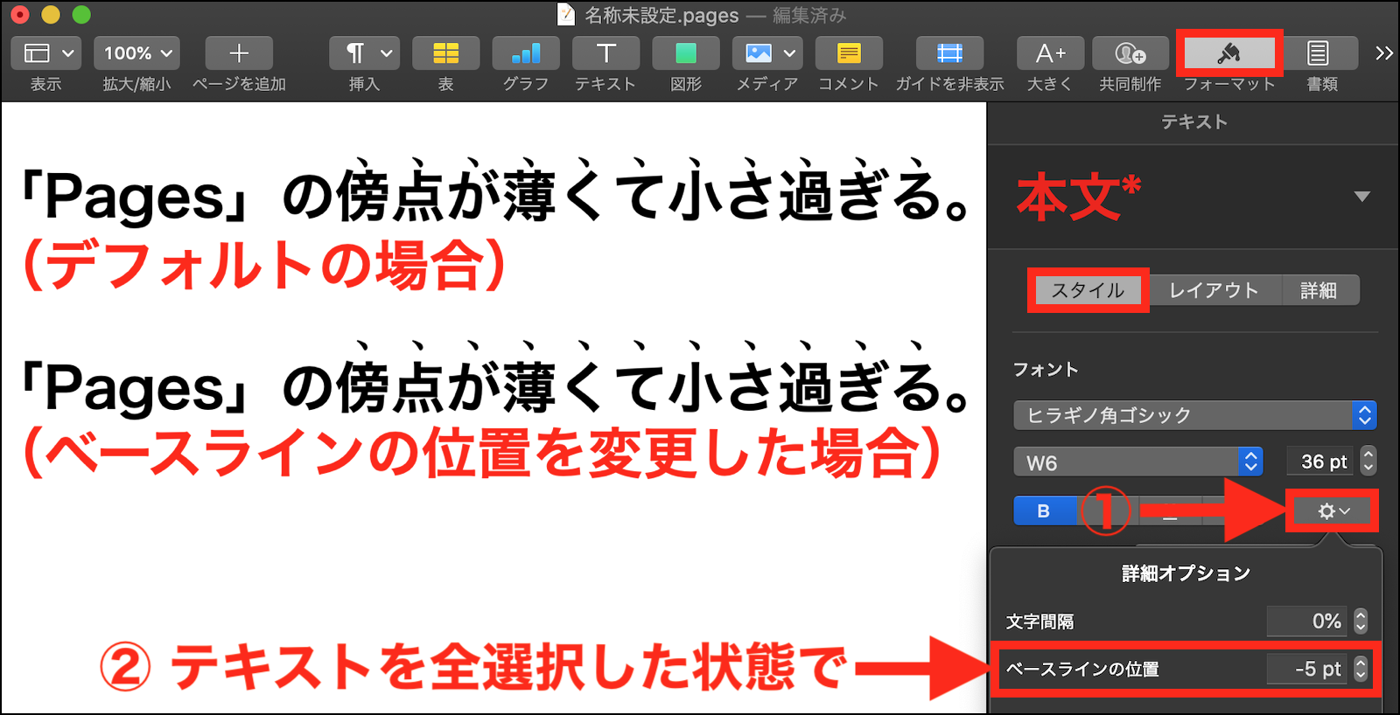1400x715 pixels.
Task: Increase text size with the 大きく A+ icon
Action: coord(1050,53)
